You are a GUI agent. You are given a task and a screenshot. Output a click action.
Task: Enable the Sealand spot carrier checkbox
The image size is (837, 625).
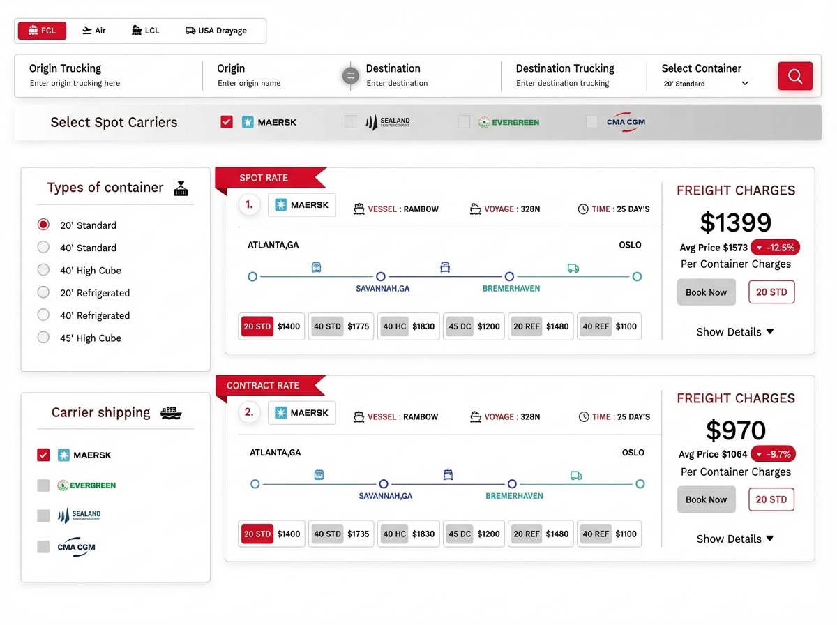tap(350, 122)
